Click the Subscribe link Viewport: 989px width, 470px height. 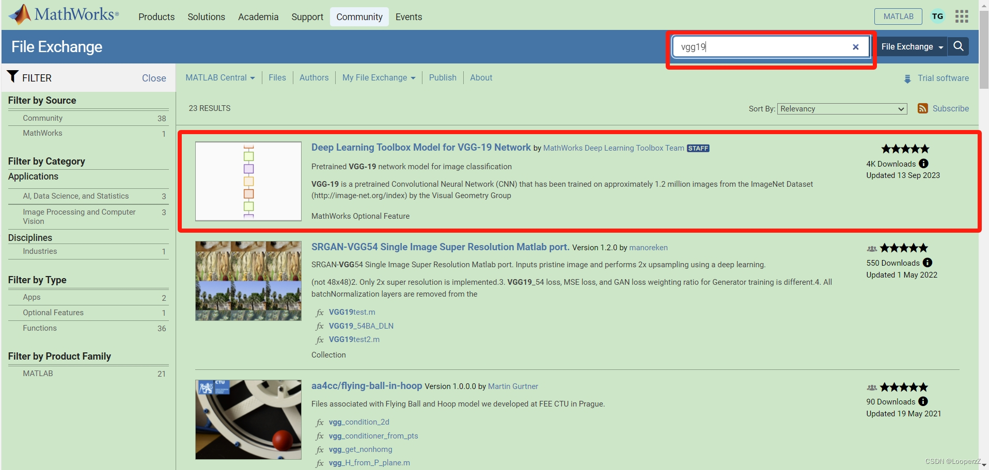tap(950, 108)
